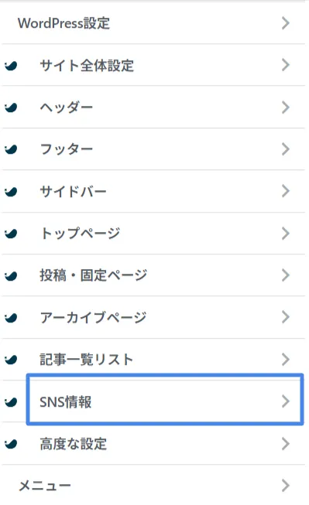Viewport: 309px width, 505px height.
Task: Click the theme icon beside トップページ
Action: [x=11, y=234]
